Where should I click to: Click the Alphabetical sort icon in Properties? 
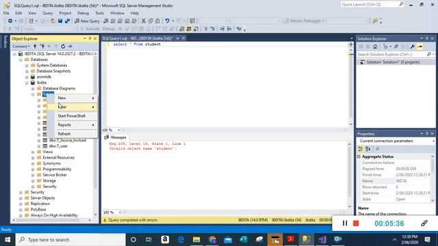coord(368,149)
